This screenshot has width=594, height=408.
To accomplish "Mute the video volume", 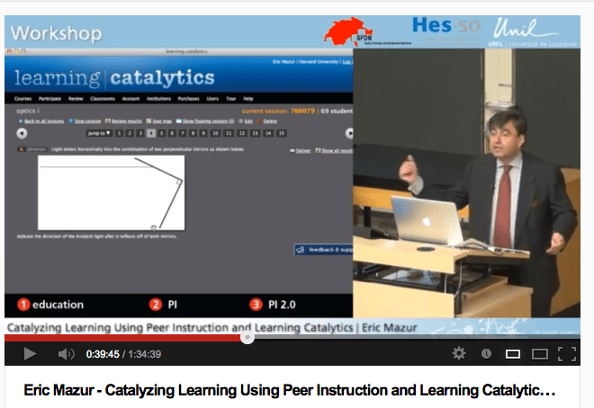I will tap(66, 354).
